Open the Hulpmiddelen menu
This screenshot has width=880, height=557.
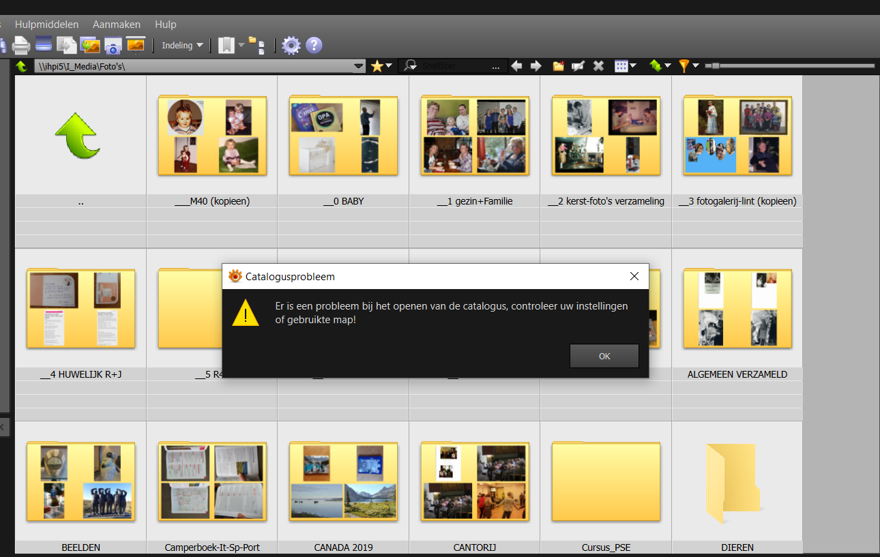coord(47,24)
